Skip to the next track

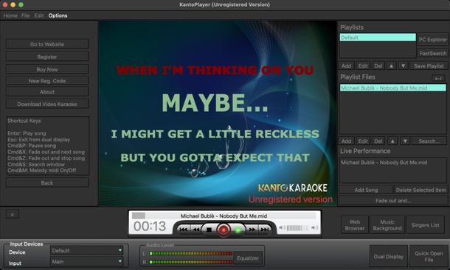click(265, 230)
